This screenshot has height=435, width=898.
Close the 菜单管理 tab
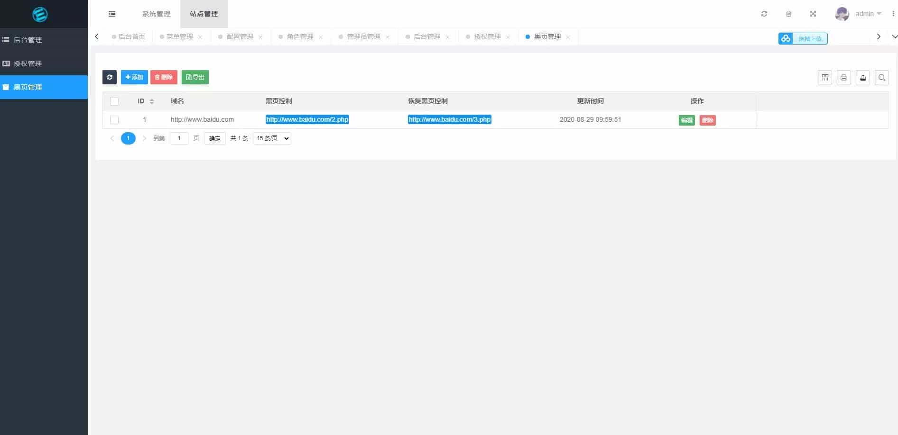(200, 37)
